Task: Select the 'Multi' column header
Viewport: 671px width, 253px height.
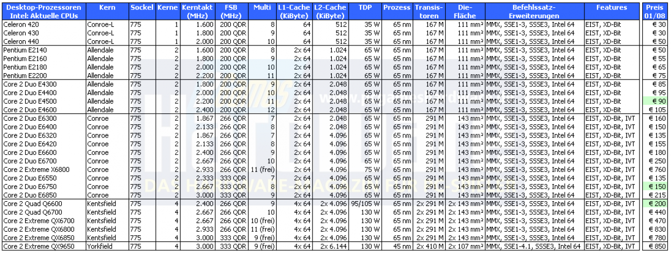Action: (262, 11)
